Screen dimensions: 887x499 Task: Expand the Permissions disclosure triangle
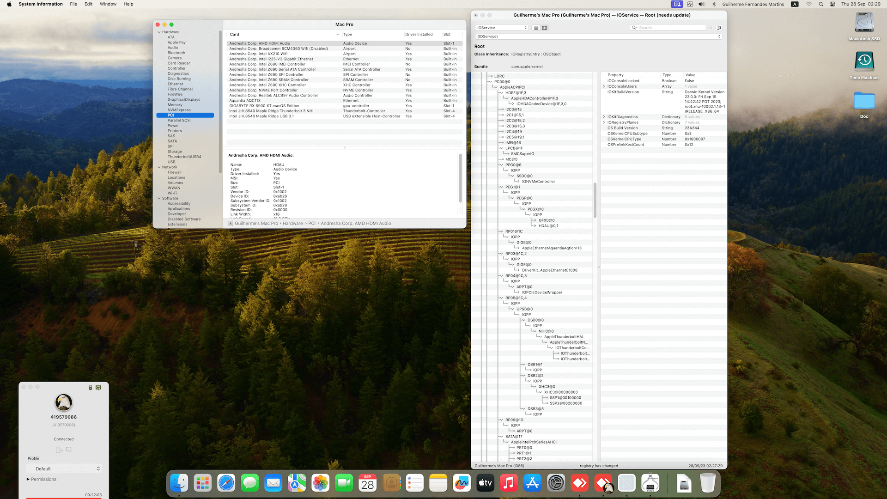28,479
